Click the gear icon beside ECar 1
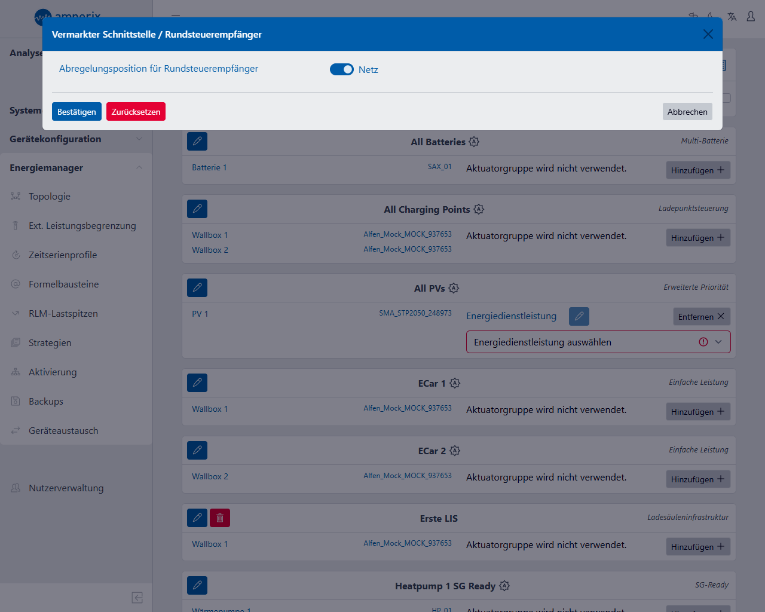Image resolution: width=765 pixels, height=612 pixels. tap(455, 383)
